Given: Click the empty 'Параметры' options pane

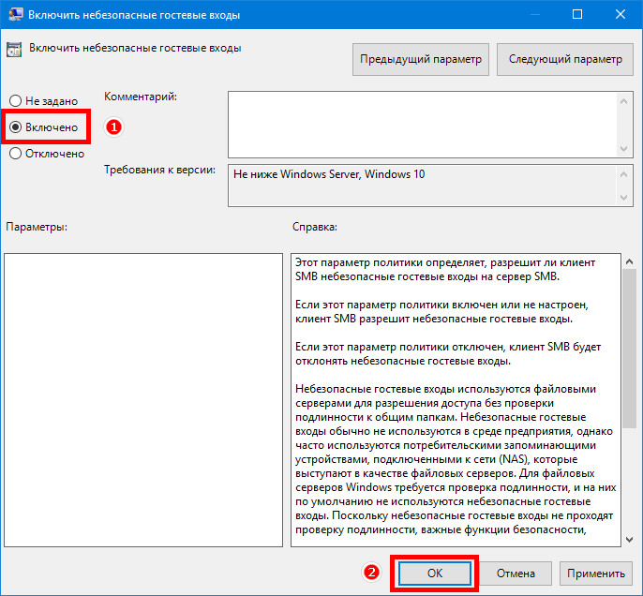Looking at the screenshot, I should pyautogui.click(x=143, y=400).
